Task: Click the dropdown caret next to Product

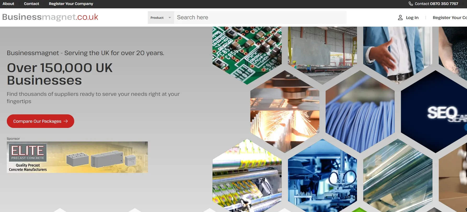Action: tap(170, 17)
